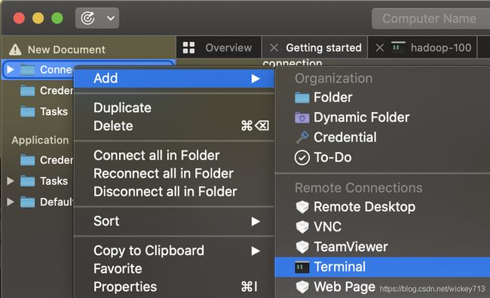Choose Folder under Organization
The height and width of the screenshot is (298, 490).
click(x=332, y=97)
